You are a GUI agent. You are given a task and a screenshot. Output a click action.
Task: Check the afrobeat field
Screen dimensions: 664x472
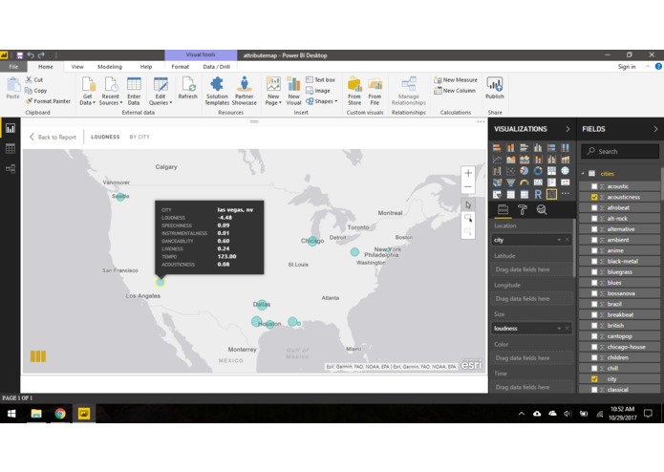point(594,208)
